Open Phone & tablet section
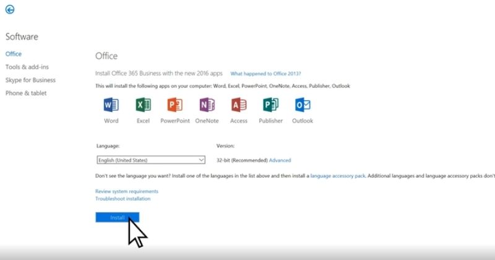Viewport: 495px width, 260px height. (26, 93)
